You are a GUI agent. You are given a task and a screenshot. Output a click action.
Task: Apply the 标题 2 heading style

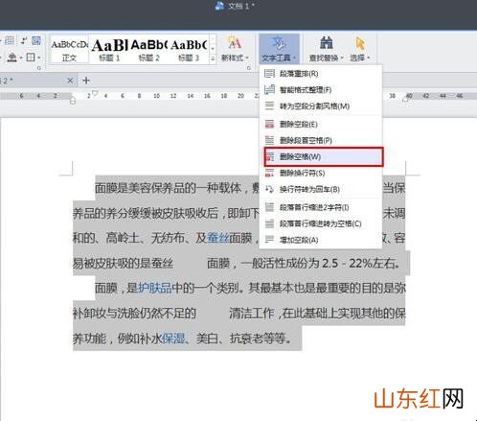tap(148, 50)
